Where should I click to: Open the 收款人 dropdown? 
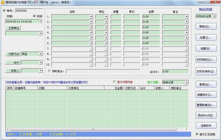[32, 71]
